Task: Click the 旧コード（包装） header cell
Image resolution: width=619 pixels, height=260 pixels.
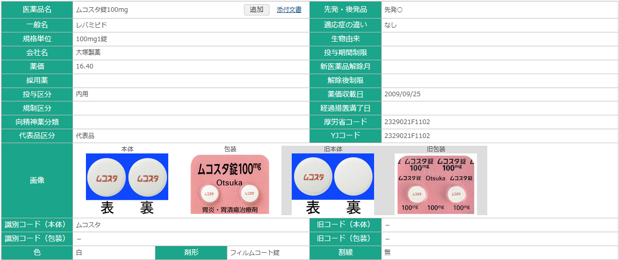Action: point(345,239)
